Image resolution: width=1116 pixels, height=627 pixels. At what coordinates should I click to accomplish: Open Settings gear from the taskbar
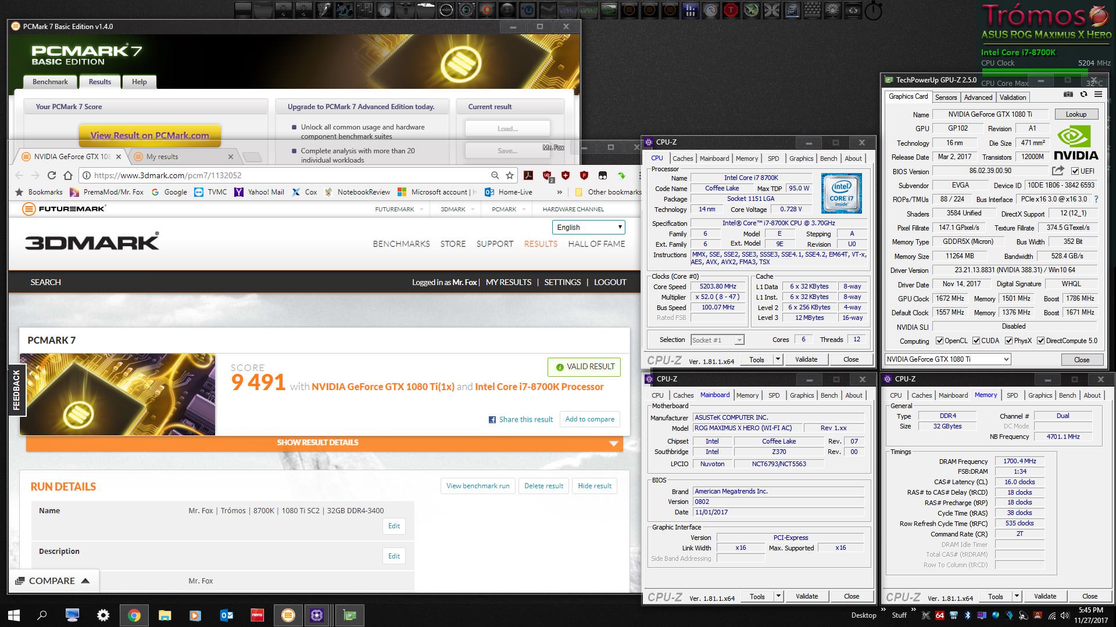point(103,615)
